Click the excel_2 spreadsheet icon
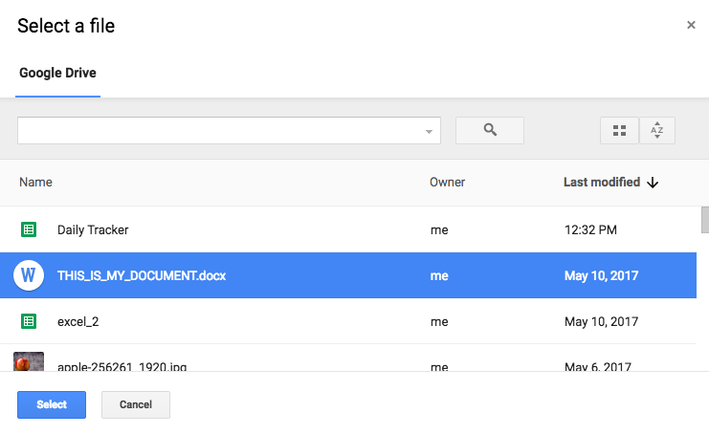Screen dimensions: 709x435 point(29,321)
